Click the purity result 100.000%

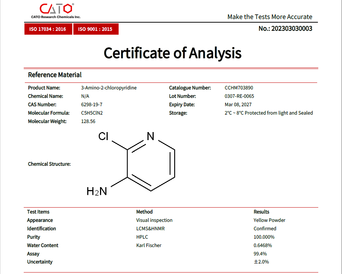coord(264,237)
